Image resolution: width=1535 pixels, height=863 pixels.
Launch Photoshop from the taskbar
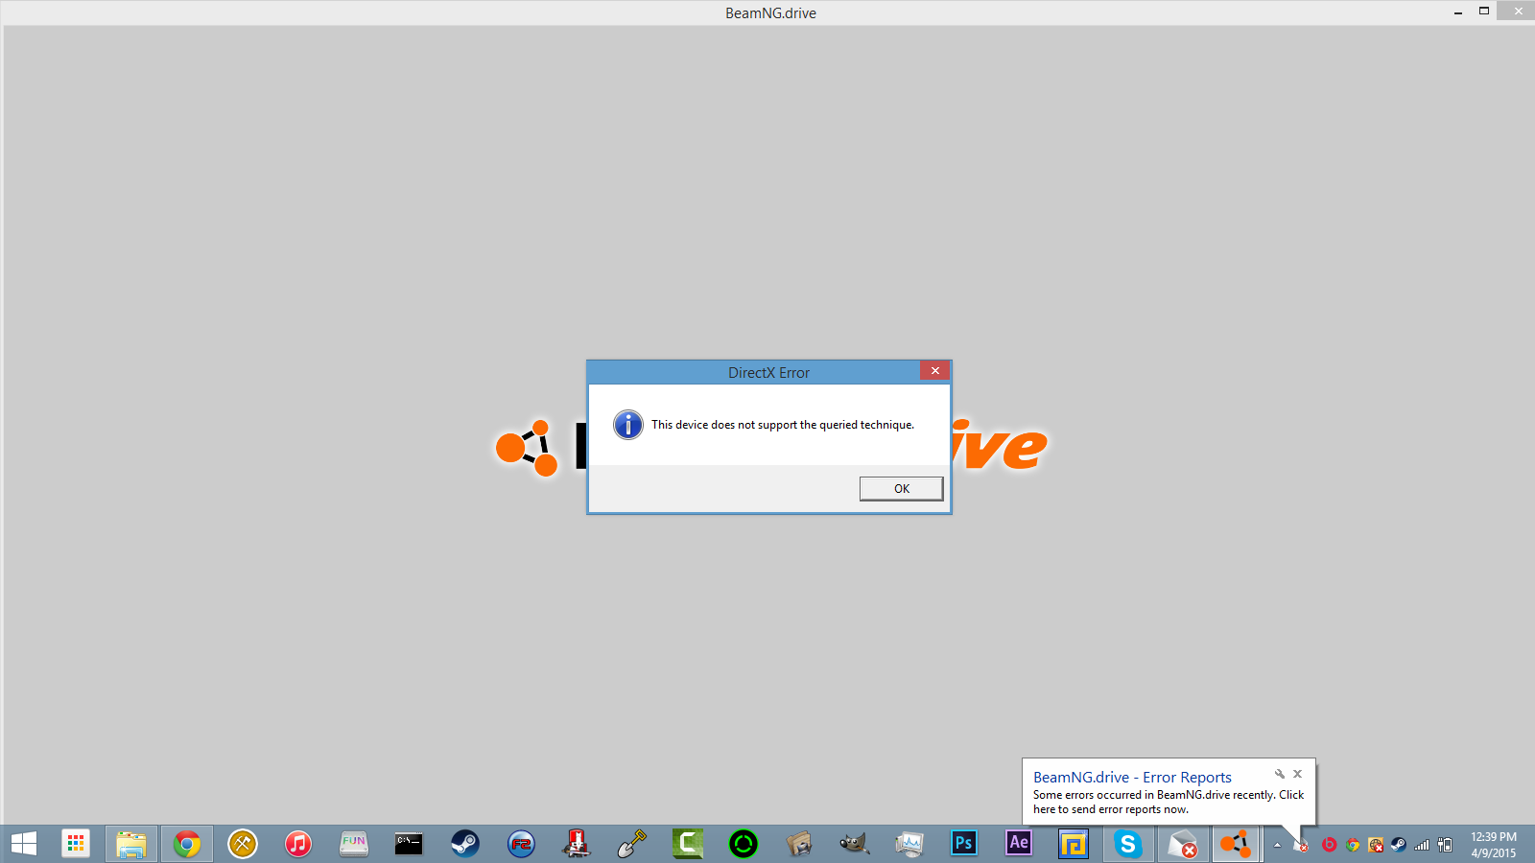pos(964,843)
